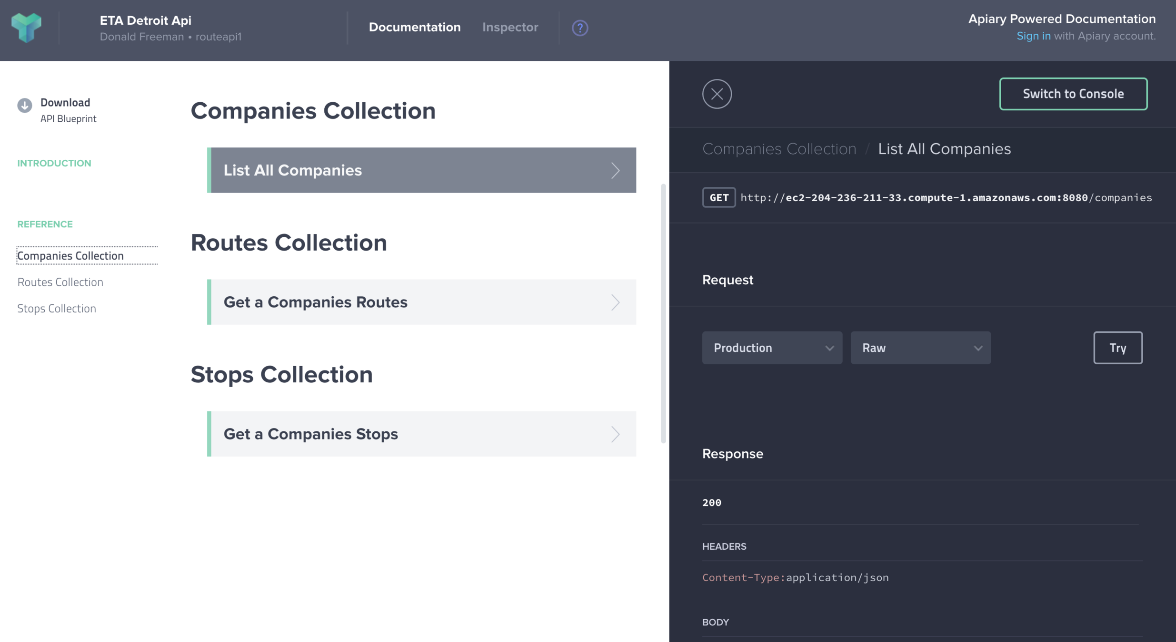The image size is (1176, 642).
Task: Open the Raw format dropdown
Action: click(x=920, y=348)
